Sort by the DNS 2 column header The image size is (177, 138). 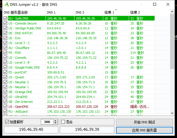[x=88, y=12]
